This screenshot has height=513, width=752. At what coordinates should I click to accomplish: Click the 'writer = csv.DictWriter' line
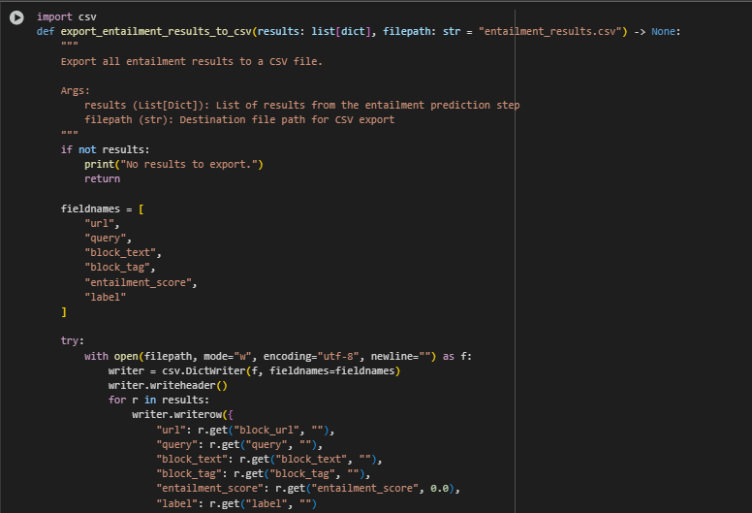coord(254,371)
